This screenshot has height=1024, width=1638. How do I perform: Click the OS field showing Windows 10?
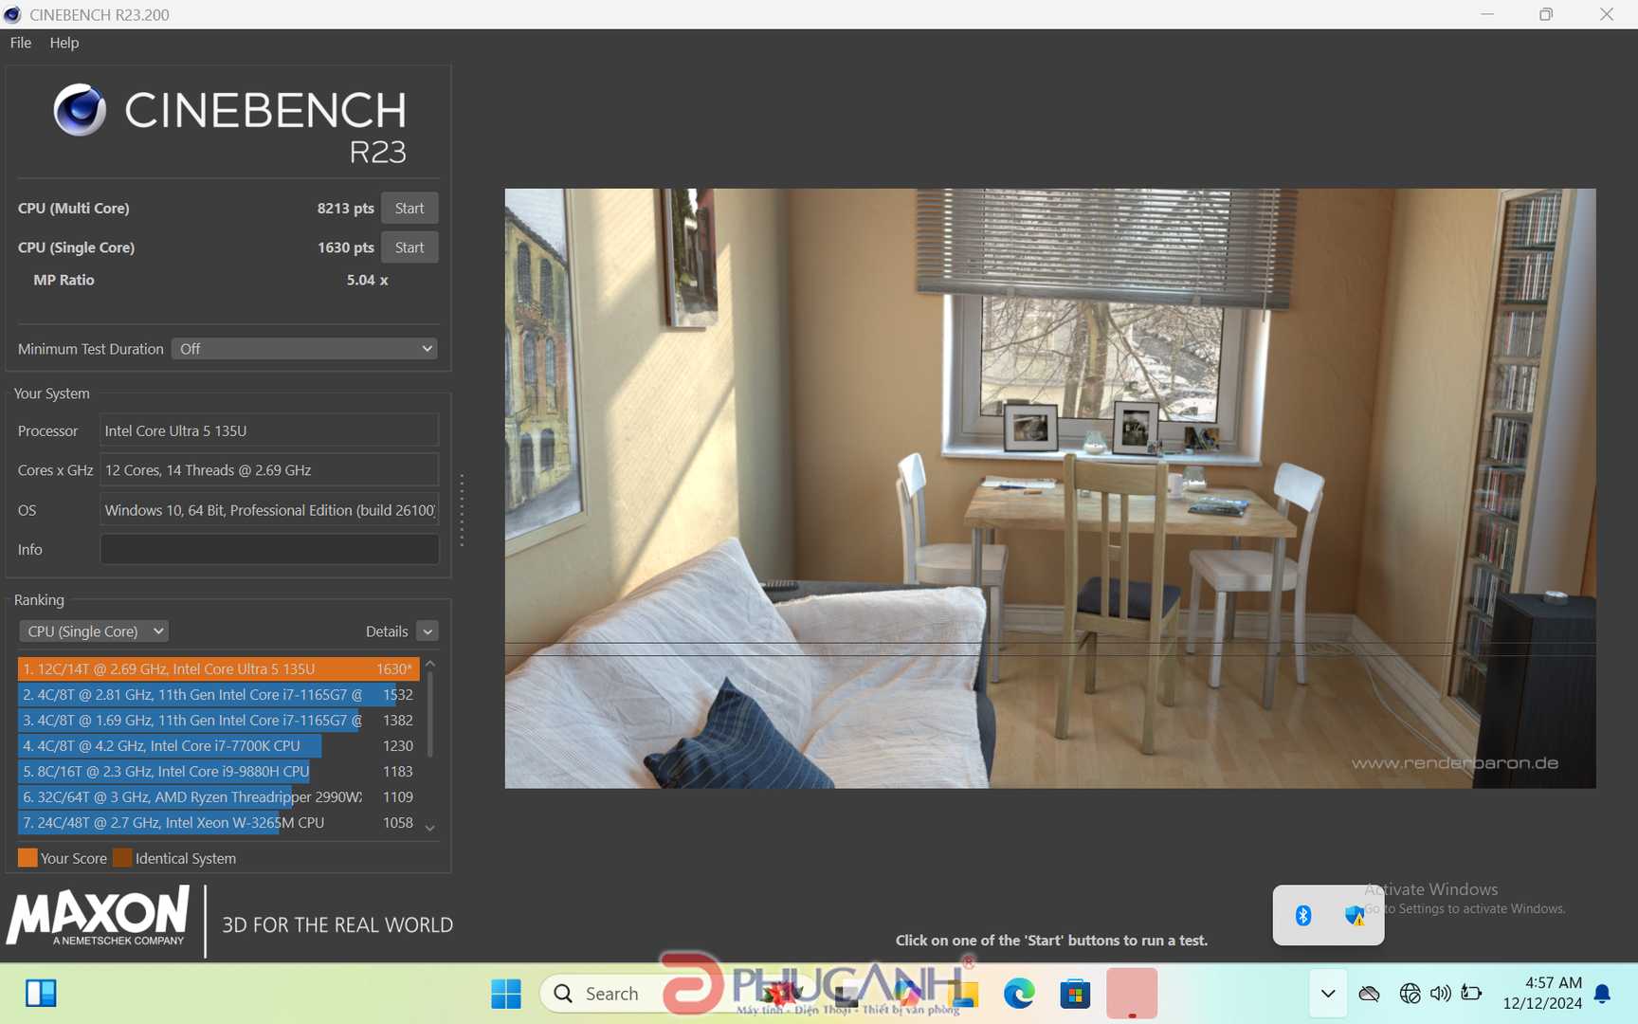tap(269, 510)
